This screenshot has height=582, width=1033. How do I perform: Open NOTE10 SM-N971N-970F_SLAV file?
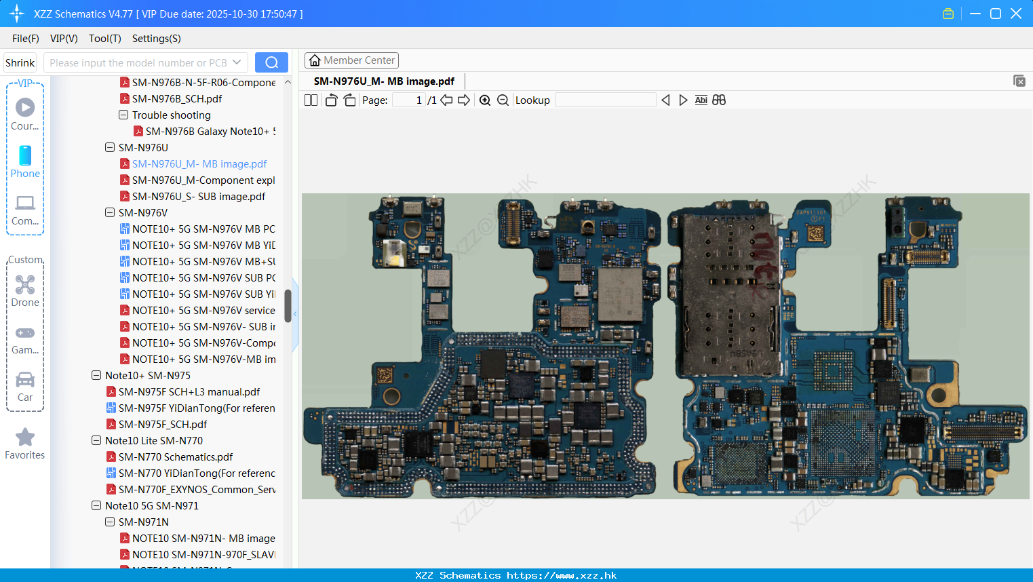[x=197, y=554]
